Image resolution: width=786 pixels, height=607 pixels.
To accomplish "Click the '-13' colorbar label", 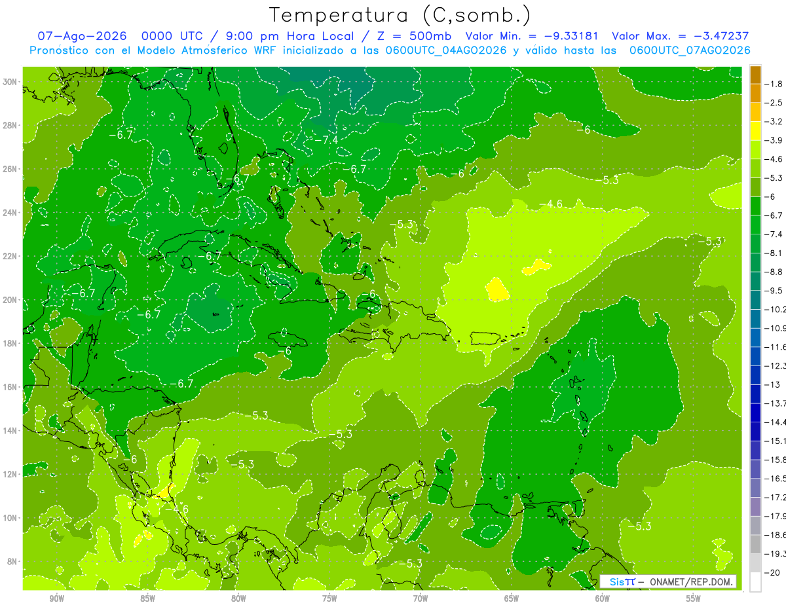I will tap(773, 384).
